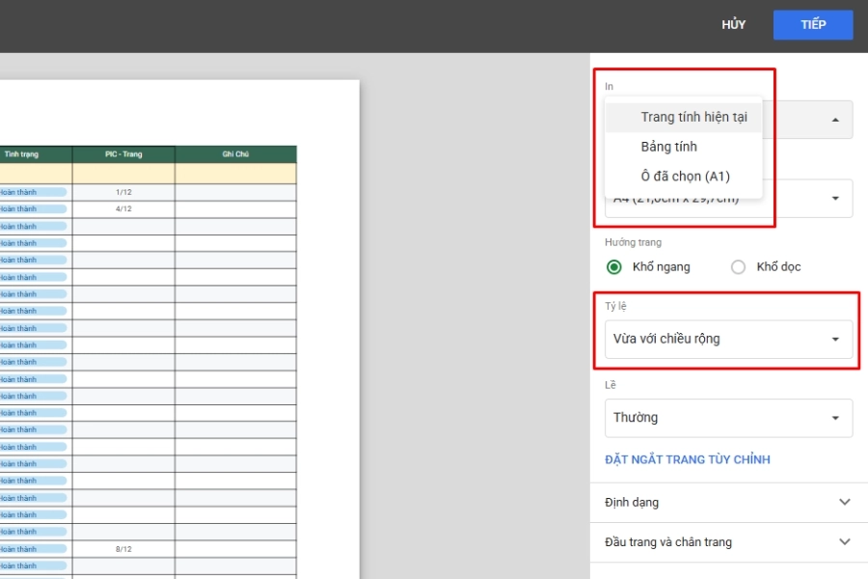Open the 'Vừa với chiều rộng' scale dropdown

728,339
